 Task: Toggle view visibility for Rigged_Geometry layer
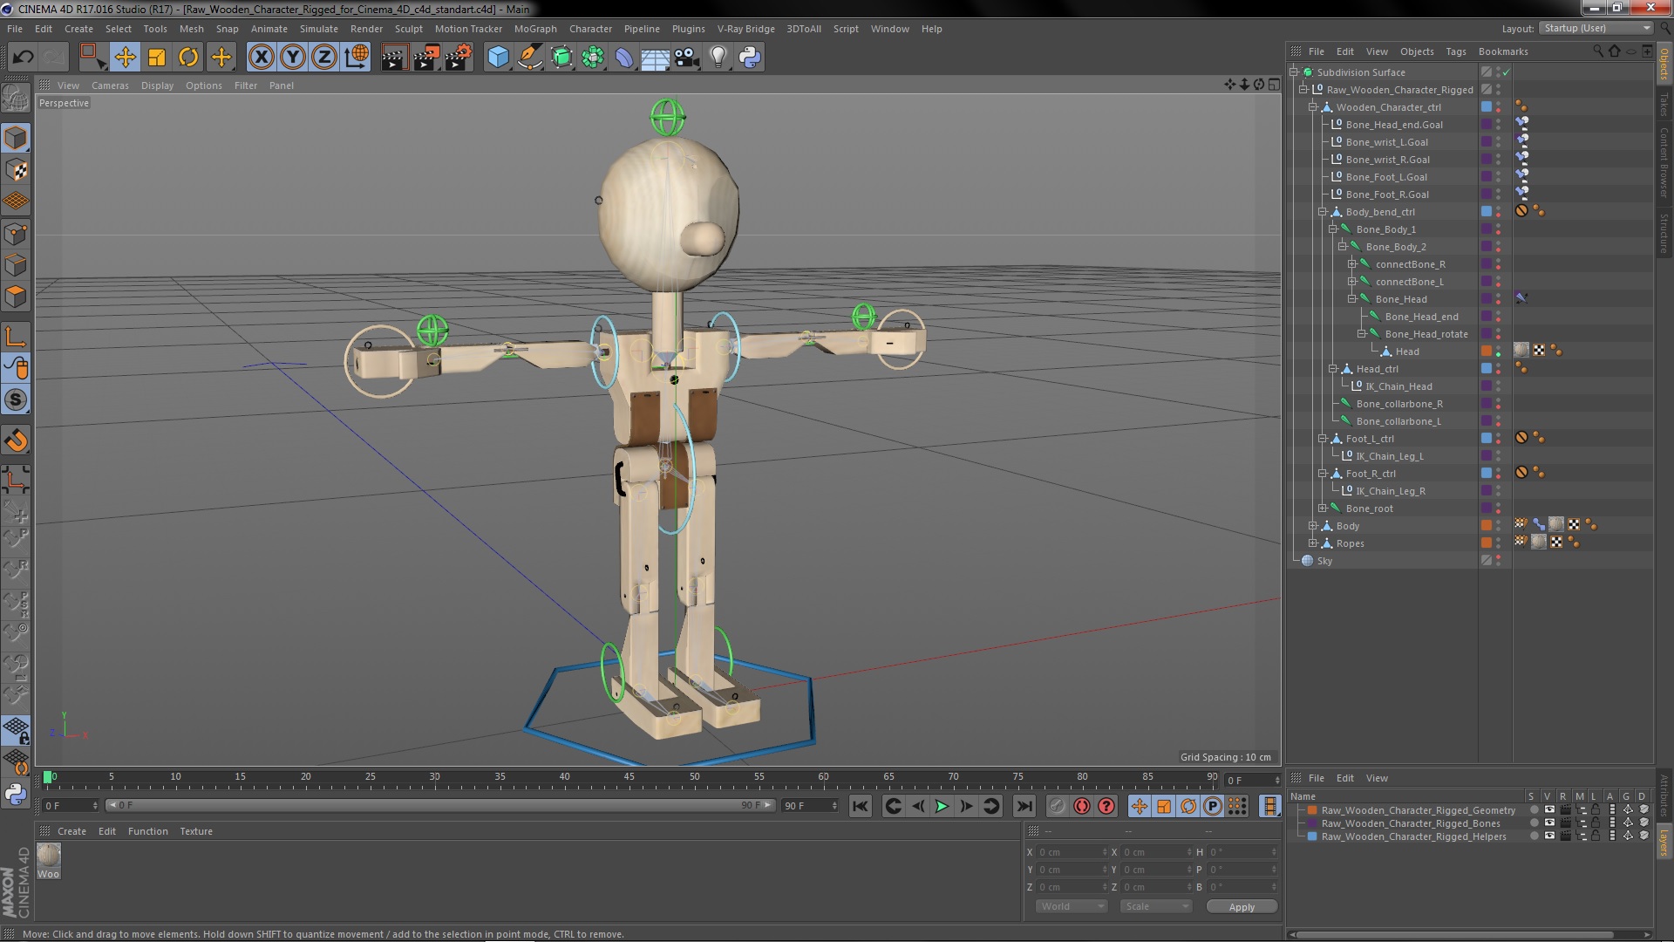pyautogui.click(x=1549, y=810)
